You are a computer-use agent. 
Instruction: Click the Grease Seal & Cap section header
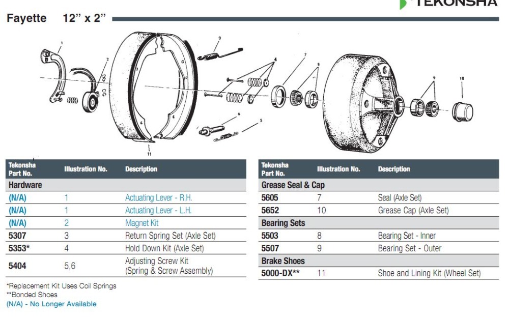click(x=293, y=185)
